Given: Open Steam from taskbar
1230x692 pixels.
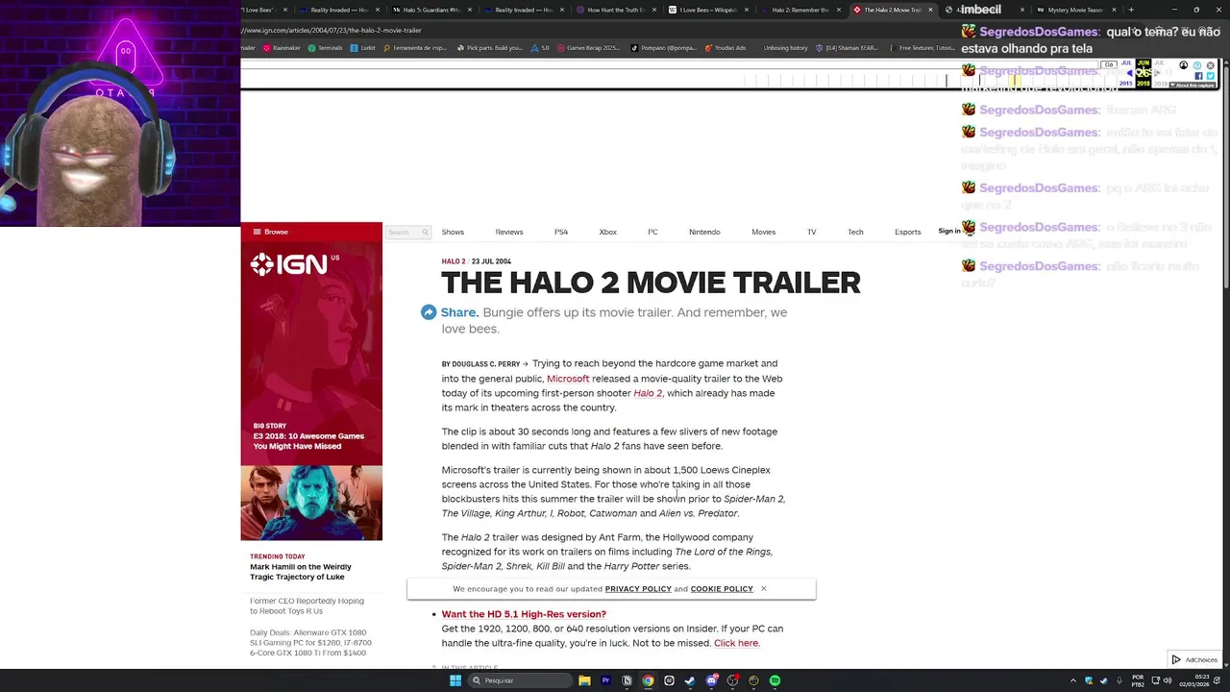Looking at the screenshot, I should (690, 680).
